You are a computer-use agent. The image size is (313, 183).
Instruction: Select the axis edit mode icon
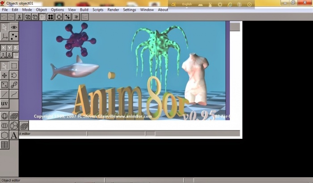click(x=4, y=37)
